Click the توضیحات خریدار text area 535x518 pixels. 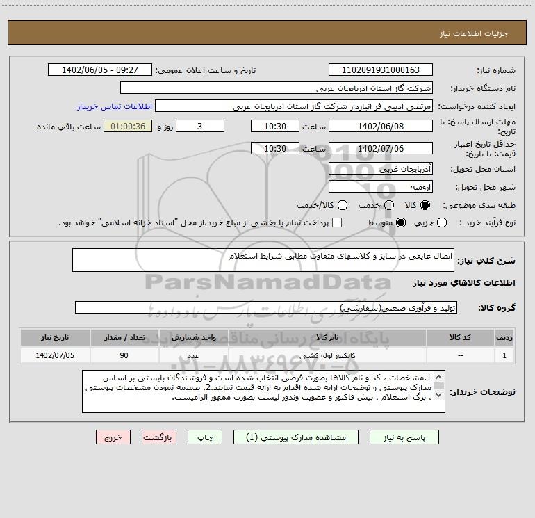point(263,391)
